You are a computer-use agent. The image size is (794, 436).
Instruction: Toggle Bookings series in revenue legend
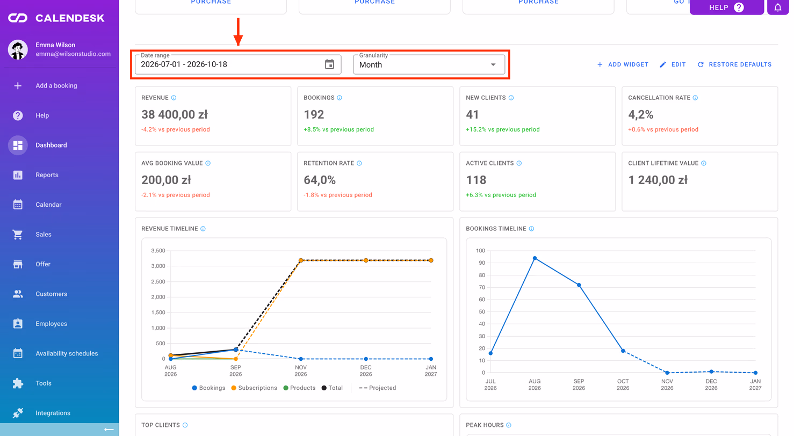(x=208, y=388)
